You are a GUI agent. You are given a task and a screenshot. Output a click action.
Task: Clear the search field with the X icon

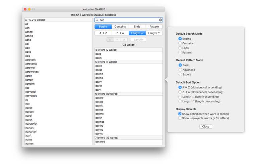pos(160,20)
